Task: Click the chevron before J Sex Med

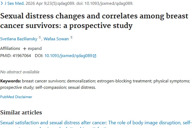Action: tap(2, 4)
